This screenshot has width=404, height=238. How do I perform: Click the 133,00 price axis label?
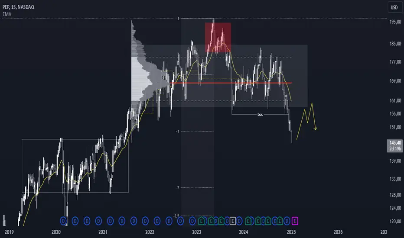(x=395, y=179)
